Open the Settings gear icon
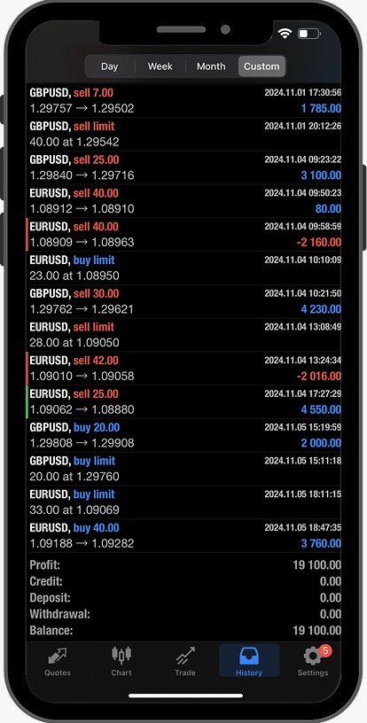This screenshot has width=367, height=723. click(x=312, y=656)
